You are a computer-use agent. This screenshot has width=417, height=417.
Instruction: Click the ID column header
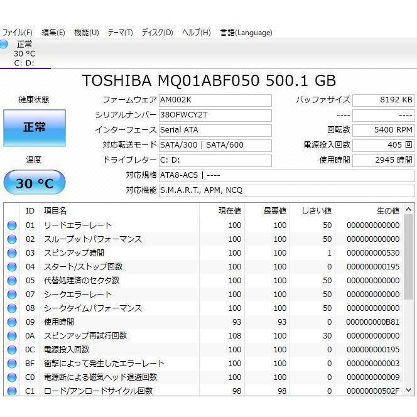coord(30,211)
